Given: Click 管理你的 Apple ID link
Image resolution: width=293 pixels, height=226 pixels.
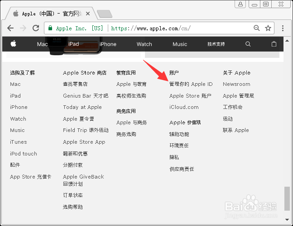Looking at the screenshot, I should (x=191, y=84).
